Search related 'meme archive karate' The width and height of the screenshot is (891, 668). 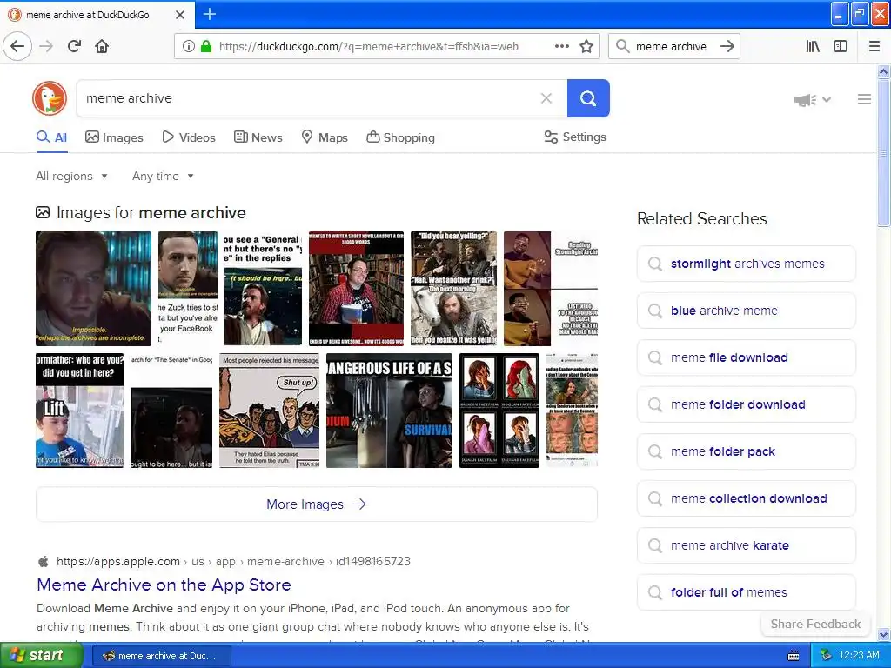point(746,545)
